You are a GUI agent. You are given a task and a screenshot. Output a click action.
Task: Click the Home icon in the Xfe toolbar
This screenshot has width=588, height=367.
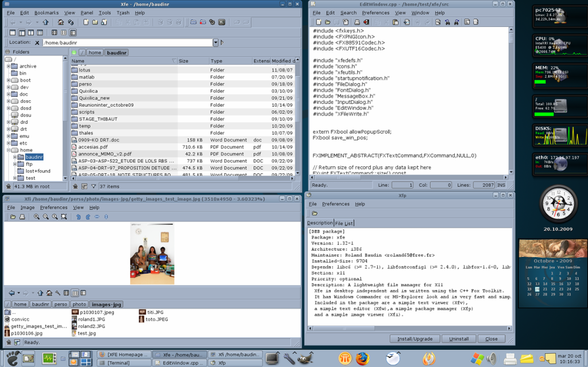[x=60, y=22]
